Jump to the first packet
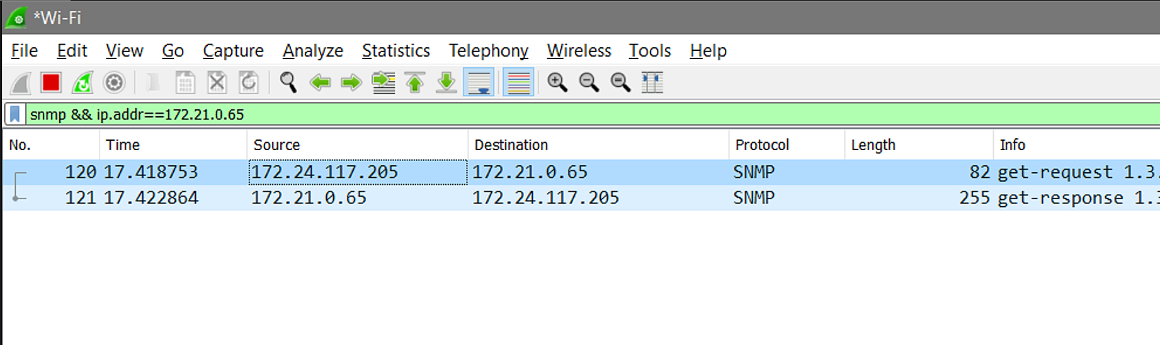 (x=414, y=82)
